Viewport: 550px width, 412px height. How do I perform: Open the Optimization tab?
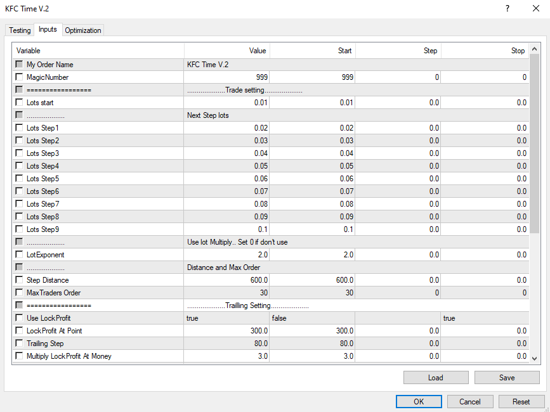click(x=82, y=30)
